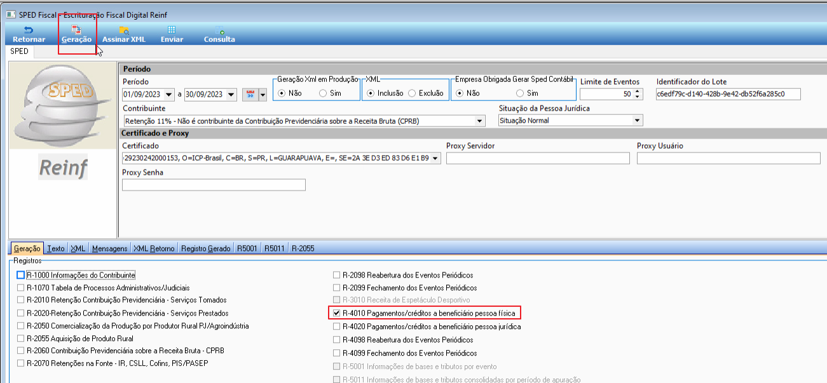Switch to the Registro Gerado tab
This screenshot has width=827, height=383.
click(x=206, y=248)
